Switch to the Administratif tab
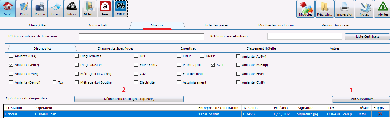This screenshot has height=118, width=390. click(x=98, y=25)
